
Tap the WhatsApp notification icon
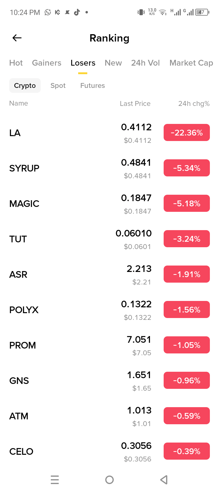tap(48, 12)
